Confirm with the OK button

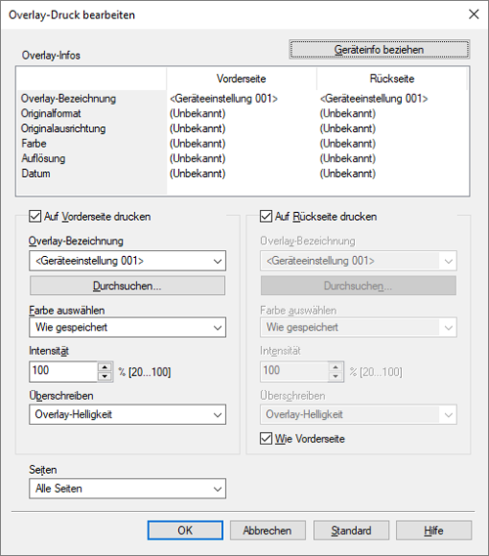coord(185,531)
